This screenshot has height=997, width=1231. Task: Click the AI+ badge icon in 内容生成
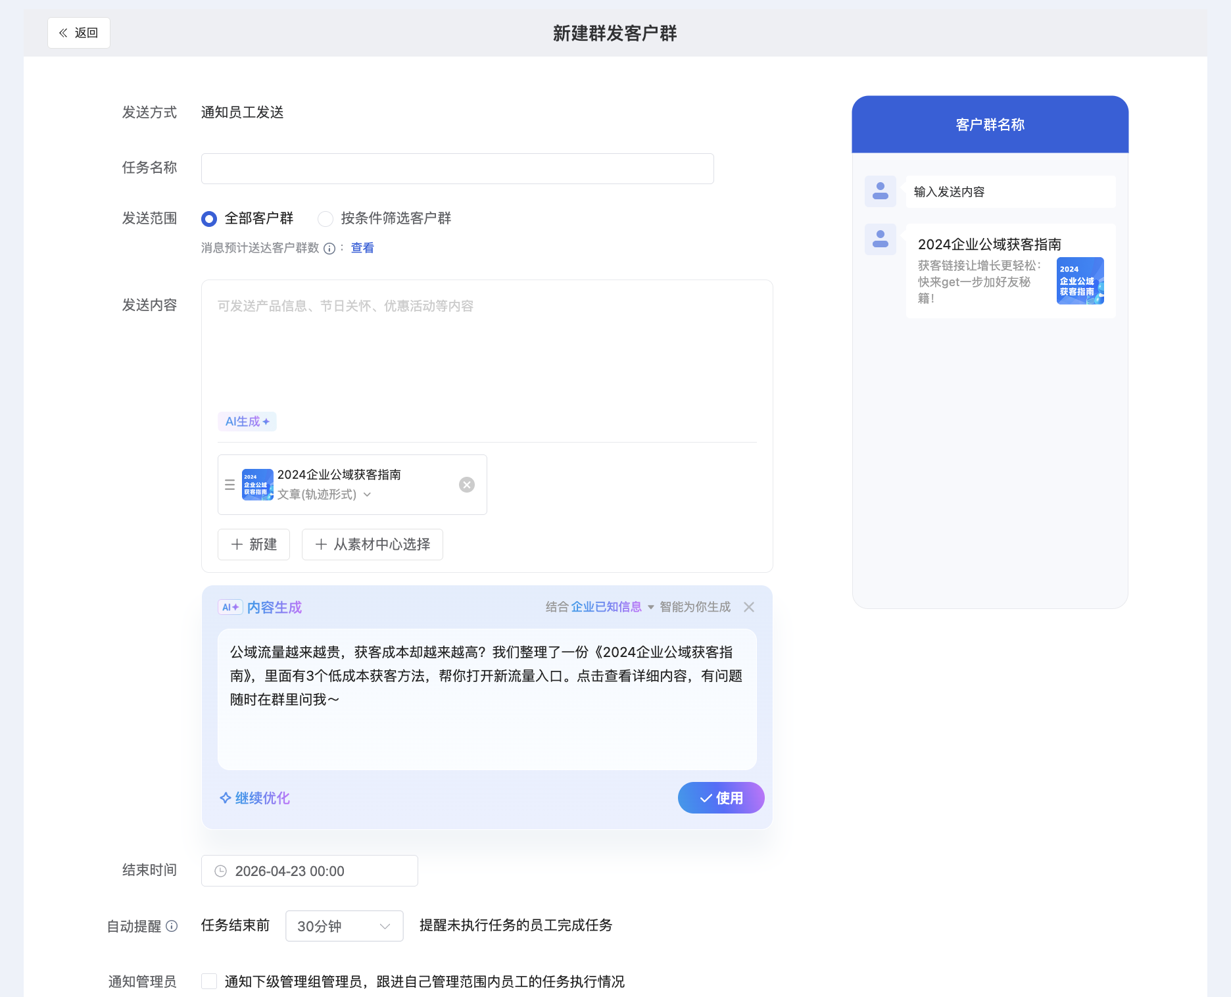click(x=230, y=607)
